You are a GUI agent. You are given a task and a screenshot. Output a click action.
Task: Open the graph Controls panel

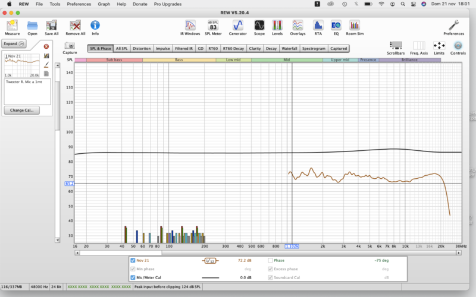(458, 46)
